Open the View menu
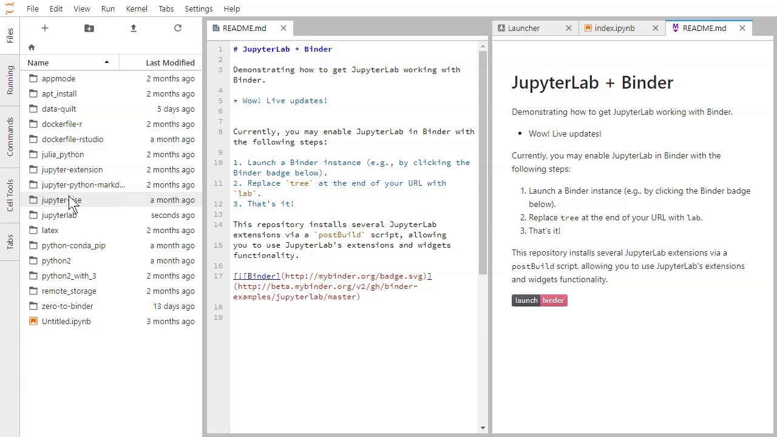The height and width of the screenshot is (437, 777). coord(82,8)
